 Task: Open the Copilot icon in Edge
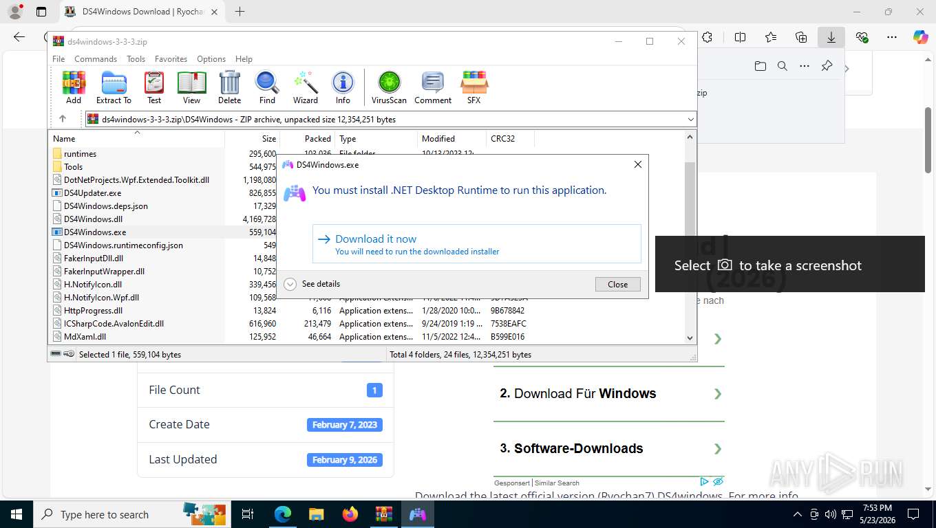tap(921, 37)
